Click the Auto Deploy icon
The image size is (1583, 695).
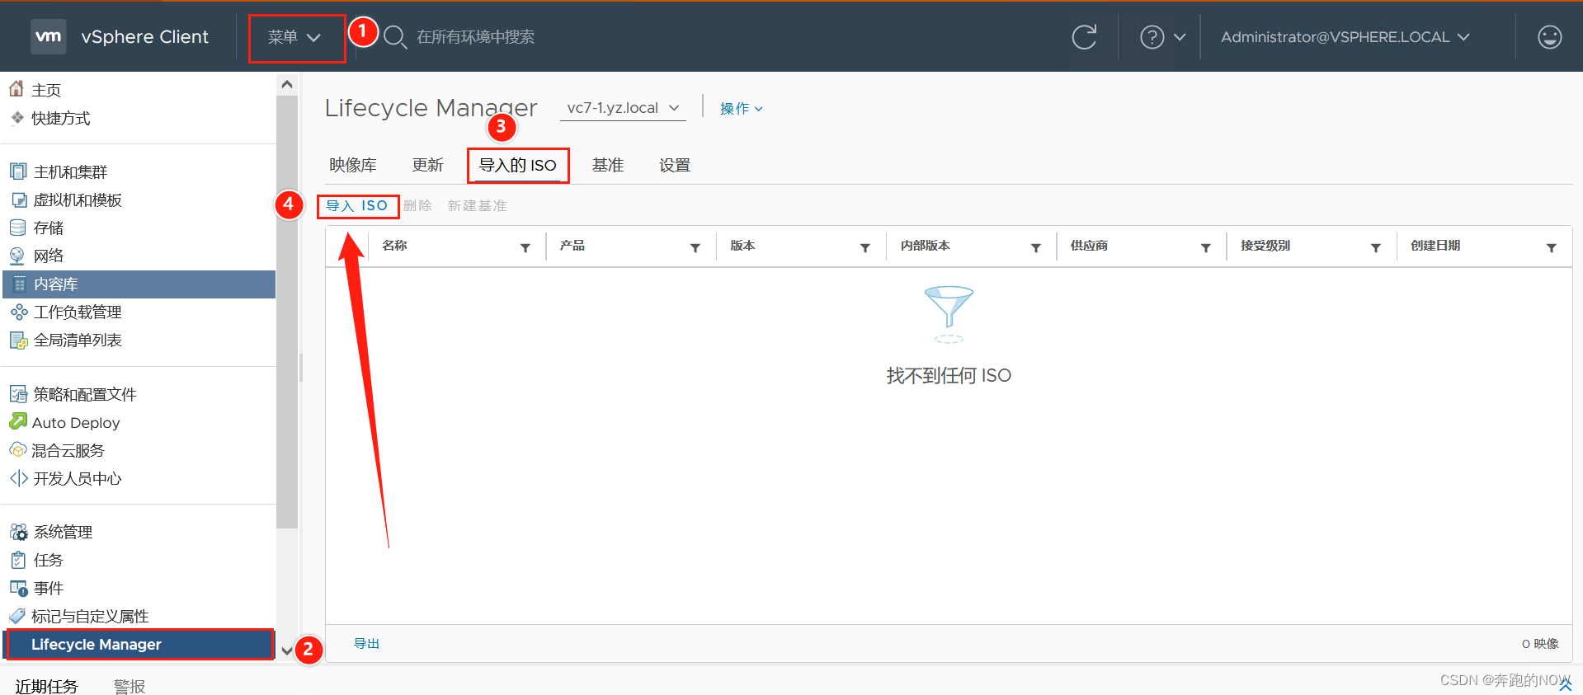pos(18,421)
